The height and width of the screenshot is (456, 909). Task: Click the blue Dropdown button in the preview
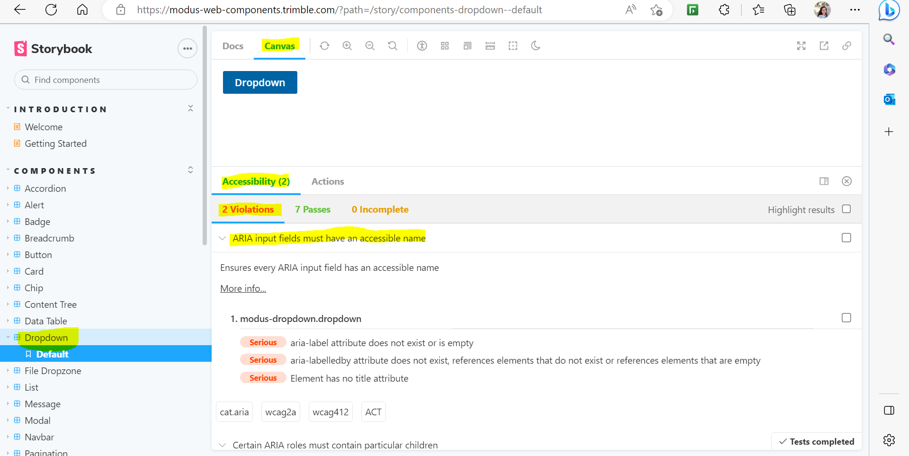point(259,82)
